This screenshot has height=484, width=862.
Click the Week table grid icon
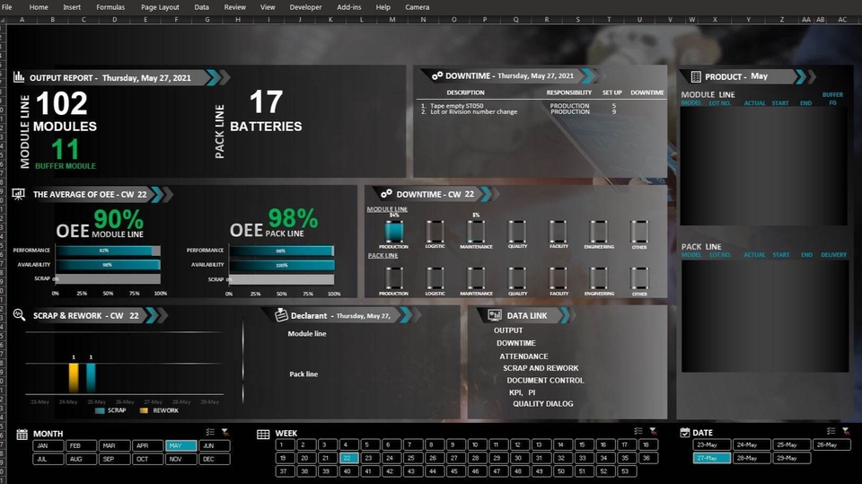[263, 434]
